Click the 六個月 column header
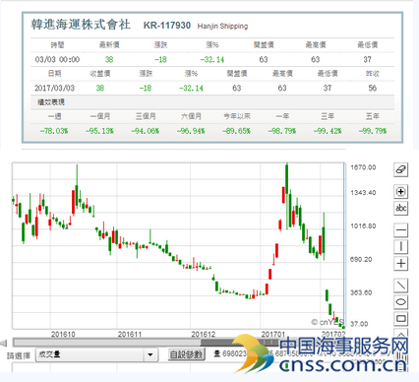The width and height of the screenshot is (419, 382). (191, 116)
